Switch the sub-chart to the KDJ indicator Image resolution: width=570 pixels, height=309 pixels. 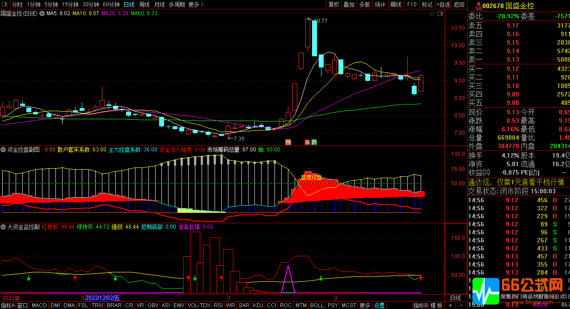point(258,305)
